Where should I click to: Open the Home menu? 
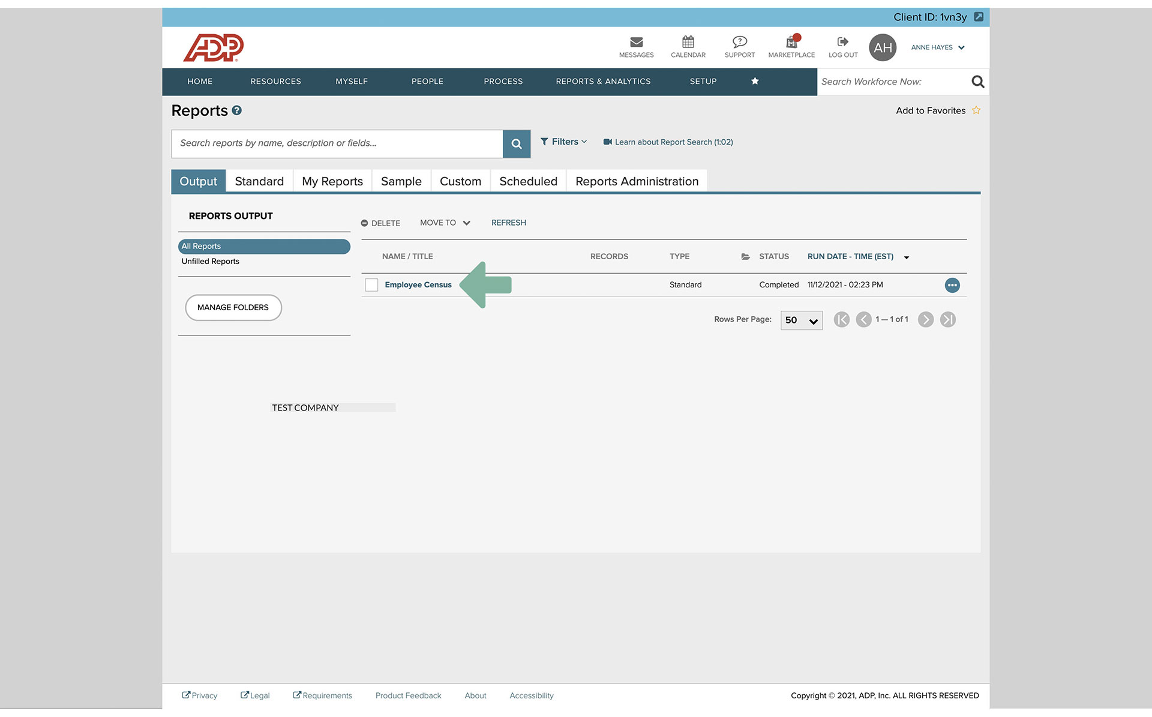pyautogui.click(x=200, y=82)
